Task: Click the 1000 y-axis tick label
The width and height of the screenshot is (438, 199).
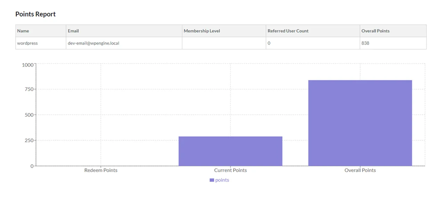Action: (x=28, y=65)
